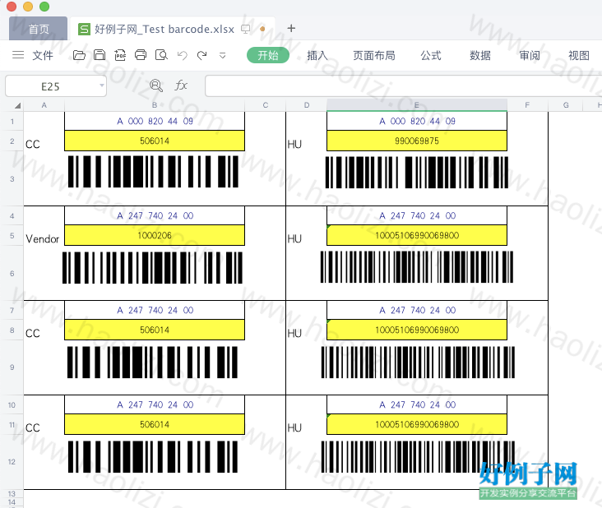Select column C header
The width and height of the screenshot is (602, 508).
pos(266,105)
